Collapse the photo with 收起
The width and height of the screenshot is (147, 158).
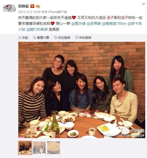click(x=23, y=38)
